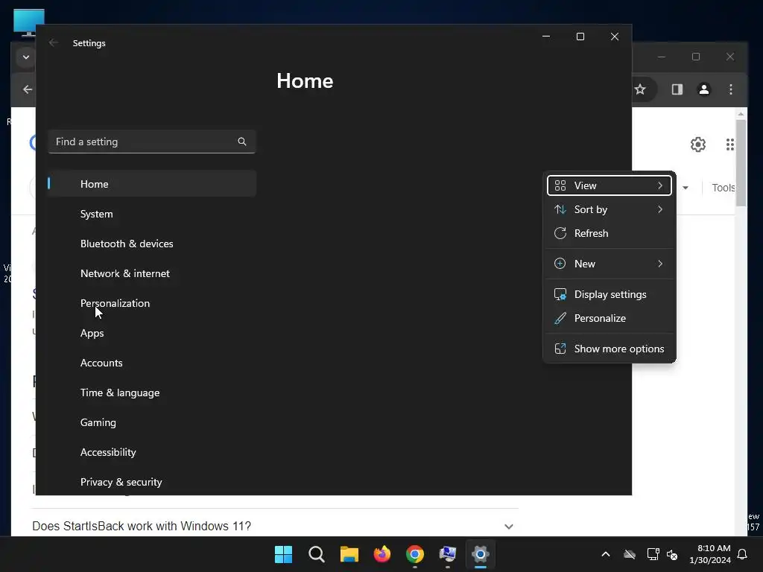Bookmark this page with Chrome star icon
763x572 pixels.
coord(640,89)
